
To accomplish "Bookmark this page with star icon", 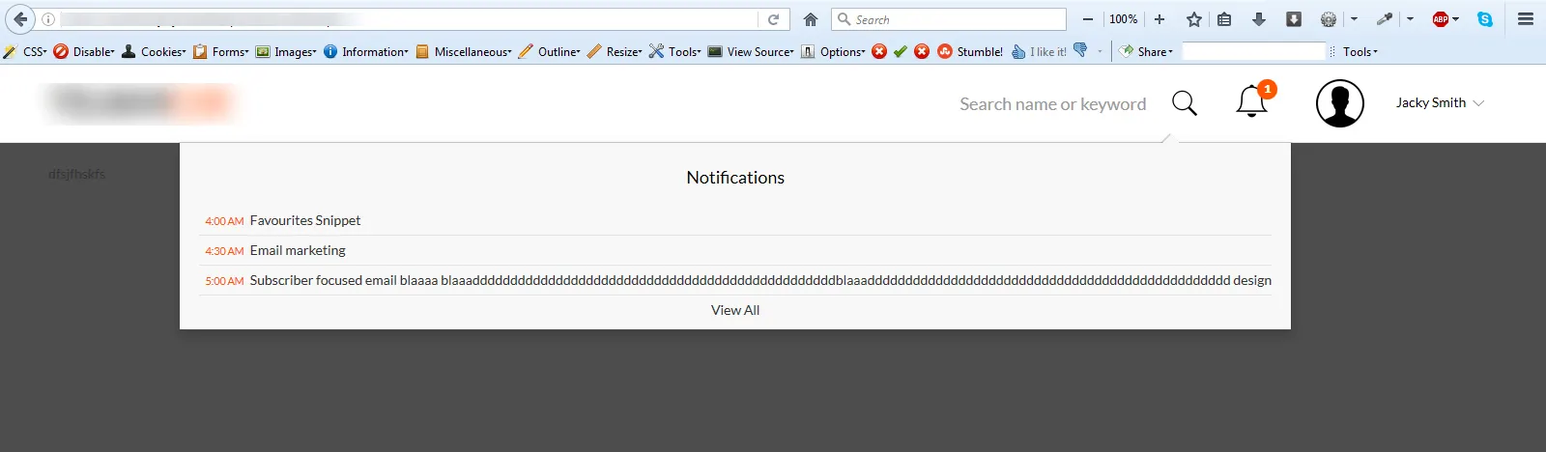I will tap(1194, 19).
